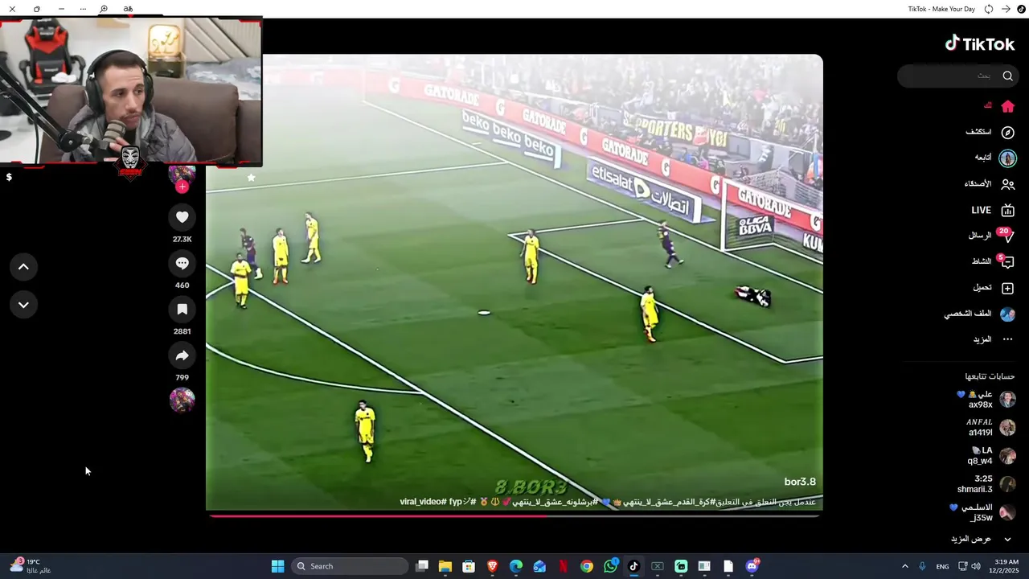The width and height of the screenshot is (1029, 579).
Task: Open the spinning sound disc thumbnail
Action: 182,400
